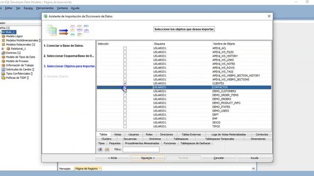Check the DEMO_ORDERS table checkbox
This screenshot has width=314, height=176.
point(125,99)
